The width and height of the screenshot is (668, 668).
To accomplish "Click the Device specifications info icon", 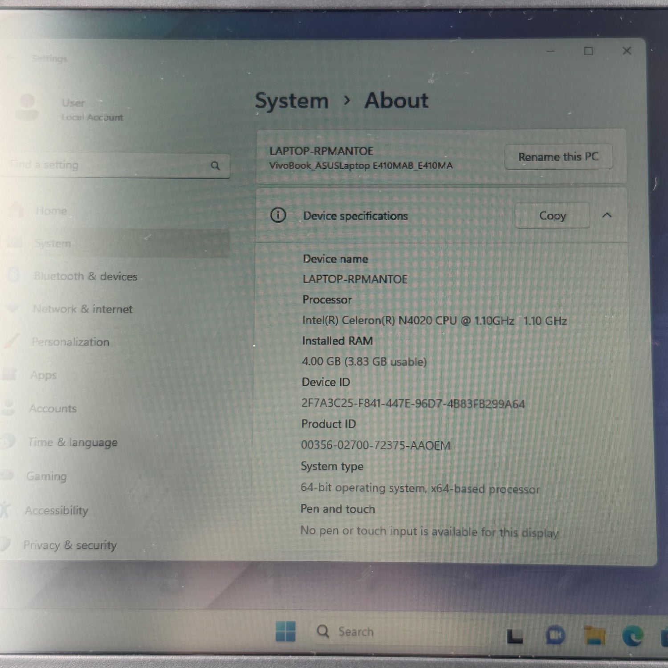I will pos(278,216).
